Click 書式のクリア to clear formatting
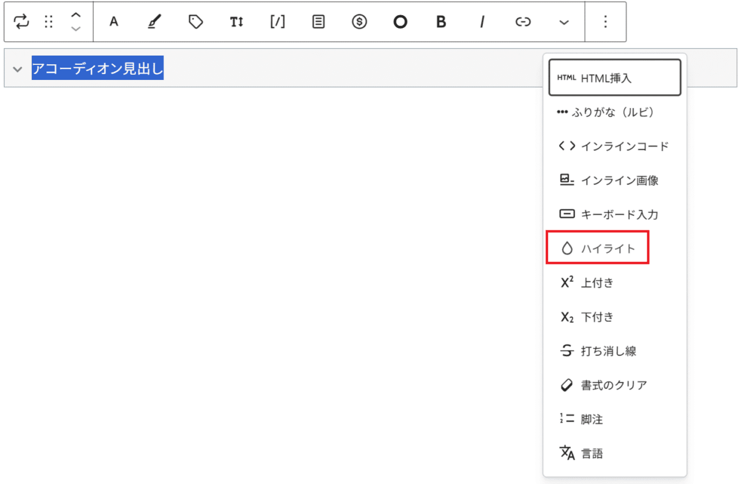741x484 pixels. tap(614, 385)
